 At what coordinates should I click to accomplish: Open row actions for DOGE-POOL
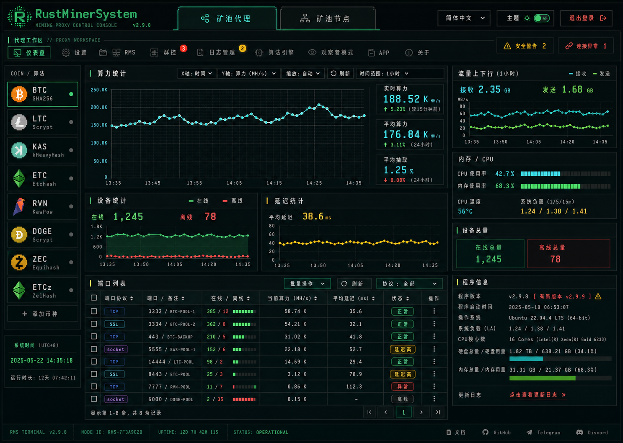[434, 399]
